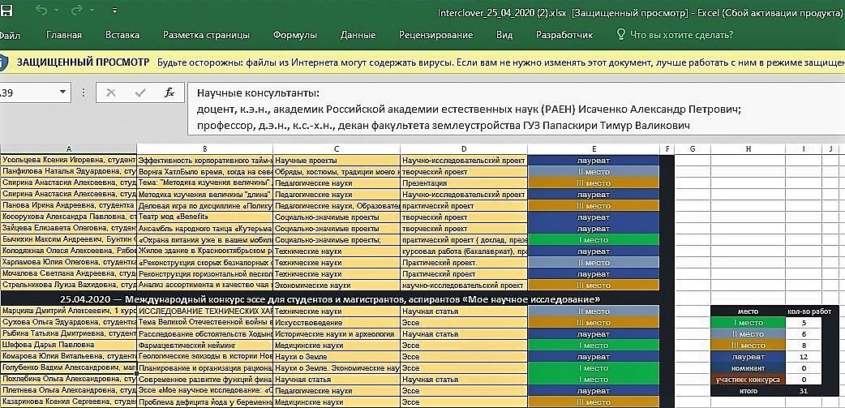This screenshot has width=845, height=408.
Task: Click the 'II место' legend cell
Action: point(748,333)
